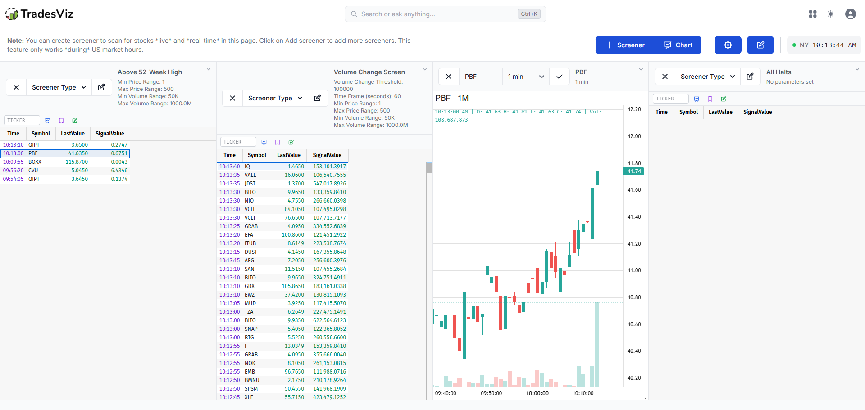
Task: Open the user profile avatar at top right
Action: click(851, 14)
